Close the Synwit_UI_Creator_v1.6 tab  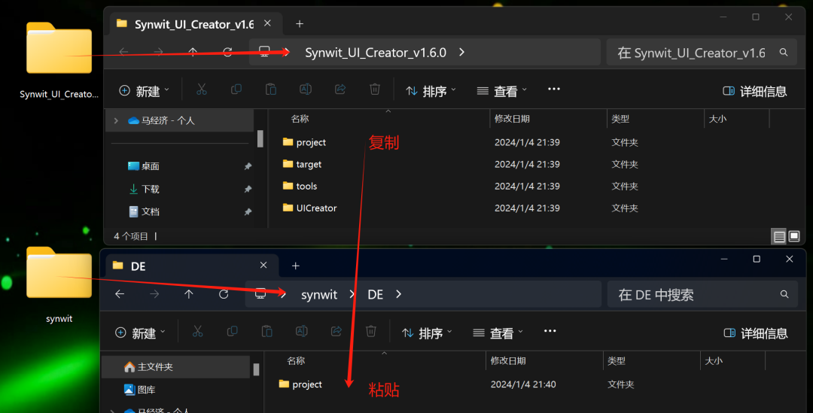[267, 23]
